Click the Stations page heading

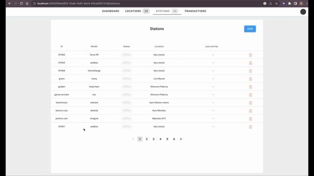pos(157,29)
